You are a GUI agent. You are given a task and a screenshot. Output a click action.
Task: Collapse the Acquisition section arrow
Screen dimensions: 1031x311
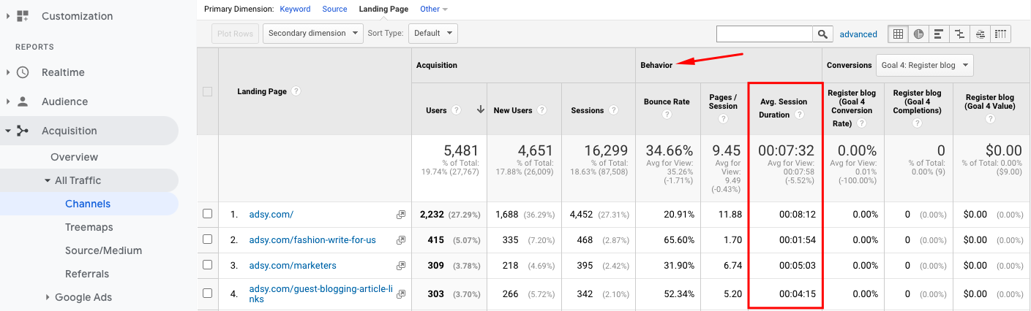8,131
